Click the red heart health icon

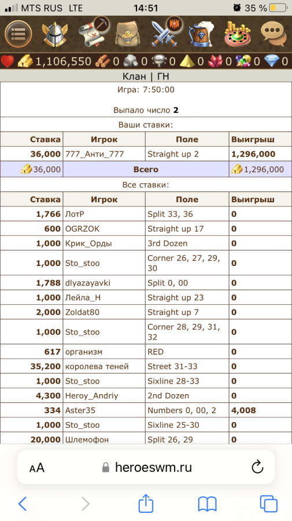(x=8, y=61)
